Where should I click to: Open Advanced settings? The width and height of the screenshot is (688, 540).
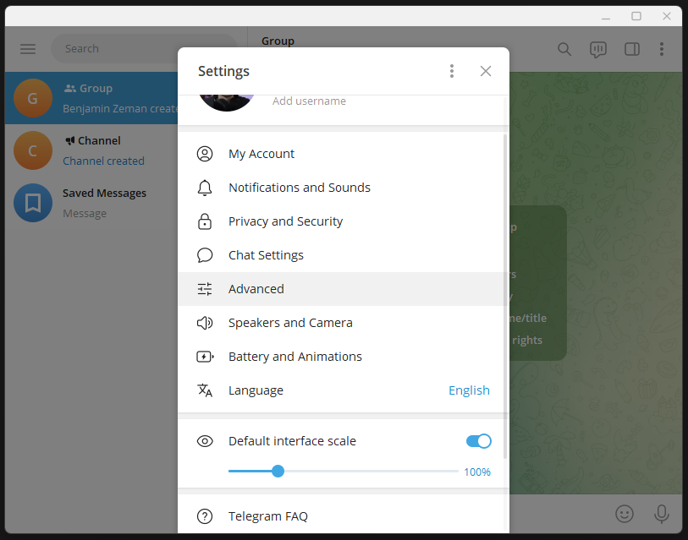(x=256, y=288)
